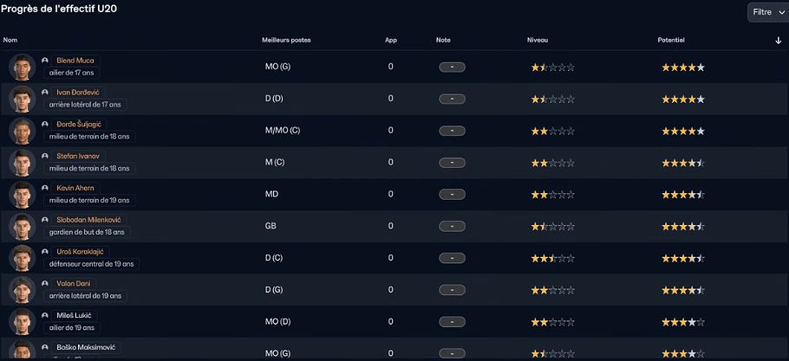Click the 'MD' position cell
789x361 pixels.
tap(271, 194)
